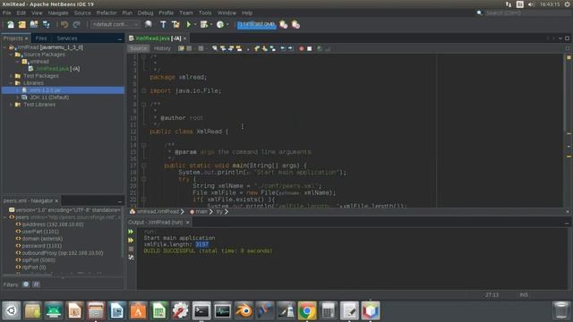The width and height of the screenshot is (573, 322).
Task: Click the Output settings wrench icon
Action: click(131, 258)
